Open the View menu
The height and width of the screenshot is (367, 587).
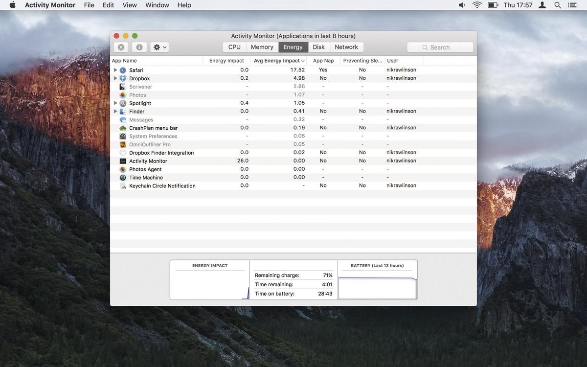pyautogui.click(x=130, y=5)
